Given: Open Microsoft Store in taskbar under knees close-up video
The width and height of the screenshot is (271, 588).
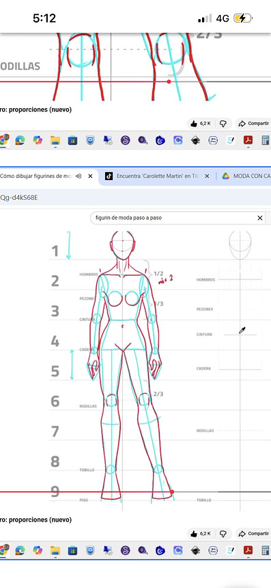Looking at the screenshot, I should (72, 140).
